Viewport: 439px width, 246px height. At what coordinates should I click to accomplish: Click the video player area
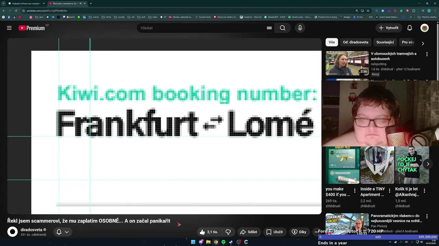(164, 126)
